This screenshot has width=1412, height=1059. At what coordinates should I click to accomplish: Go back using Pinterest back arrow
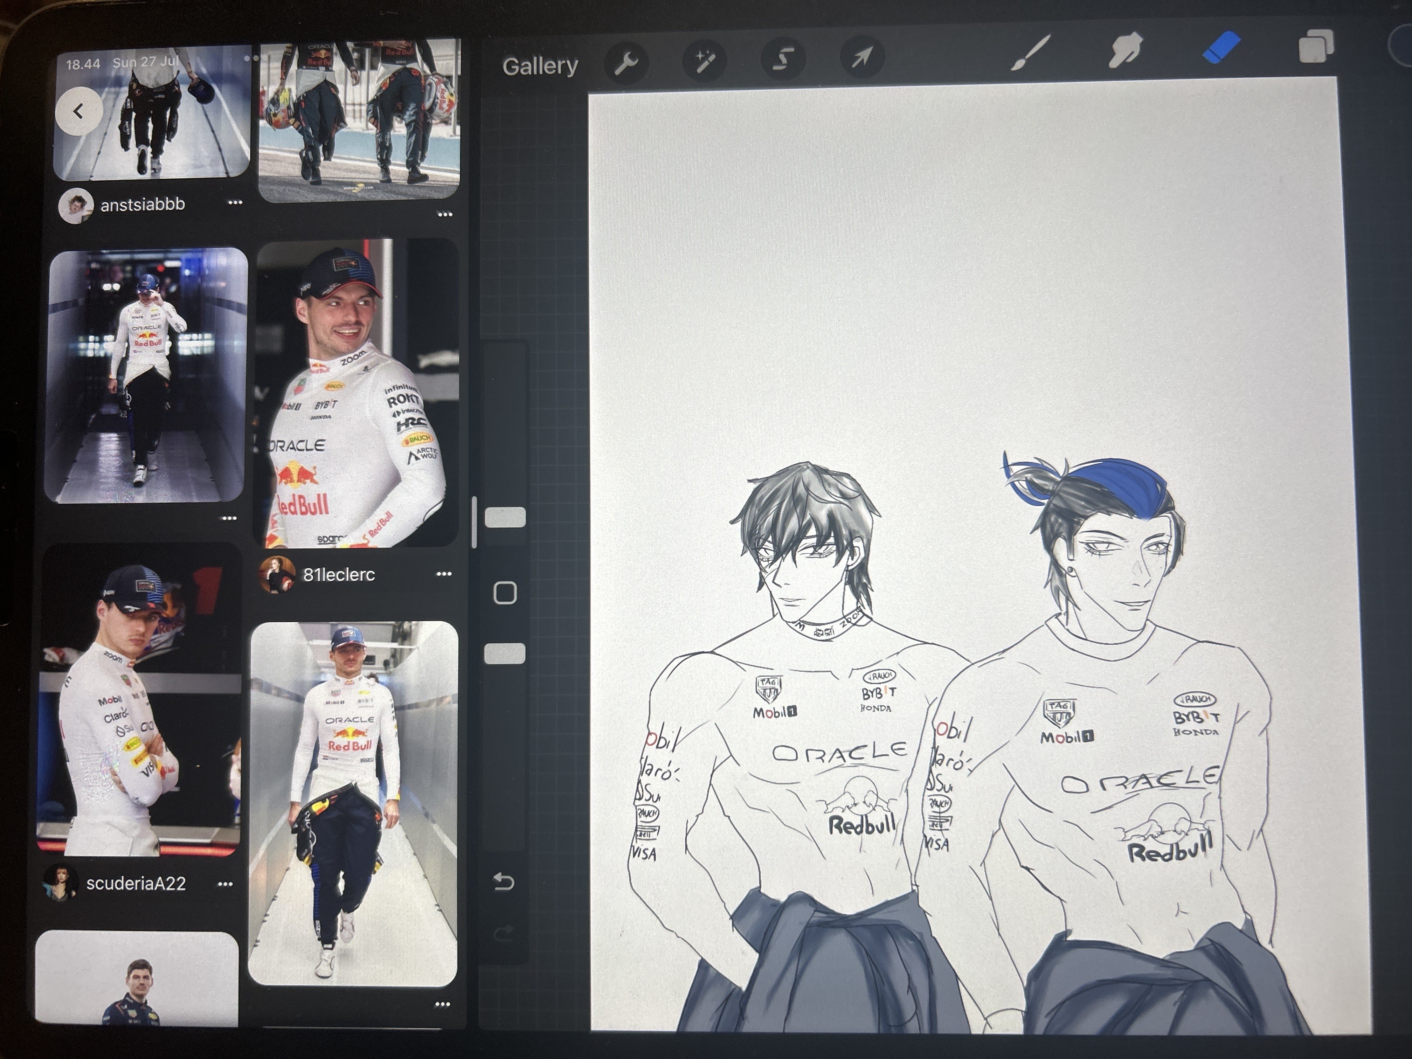click(x=78, y=111)
